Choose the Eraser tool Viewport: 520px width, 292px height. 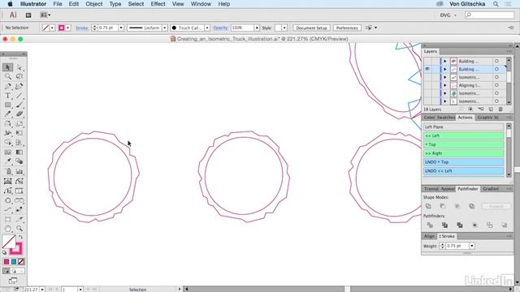click(x=19, y=114)
